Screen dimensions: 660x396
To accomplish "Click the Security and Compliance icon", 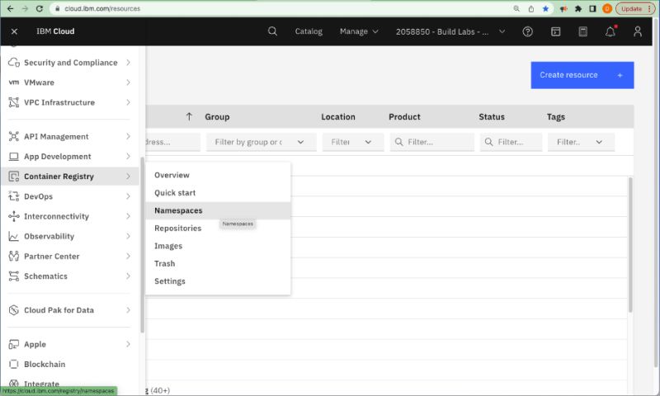I will (14, 62).
